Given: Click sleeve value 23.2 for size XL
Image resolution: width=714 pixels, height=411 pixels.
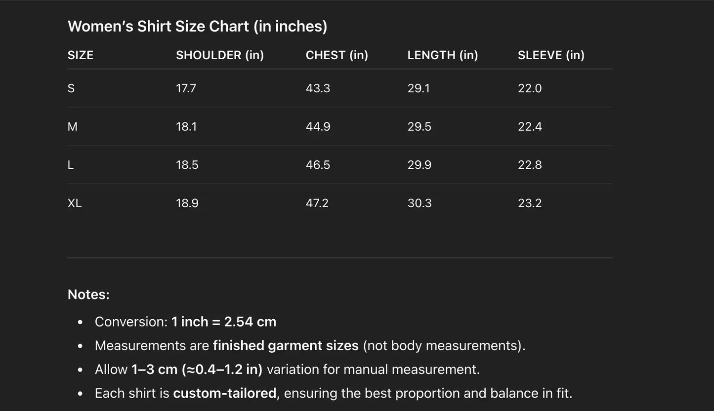Looking at the screenshot, I should click(530, 203).
